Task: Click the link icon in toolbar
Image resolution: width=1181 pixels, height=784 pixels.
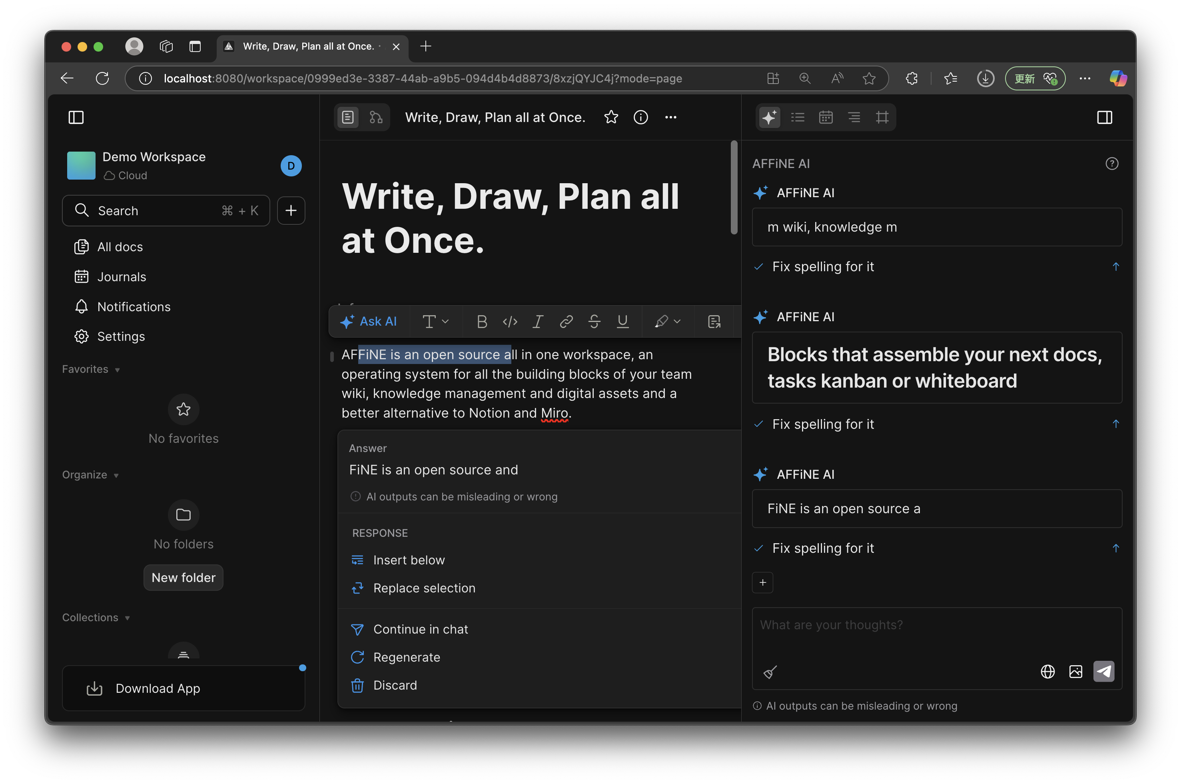Action: coord(566,322)
